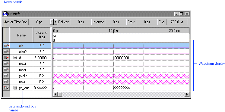Screen dimensions: 225x112
Task: Click the yvalid value cell B X
Action: click(42, 76)
